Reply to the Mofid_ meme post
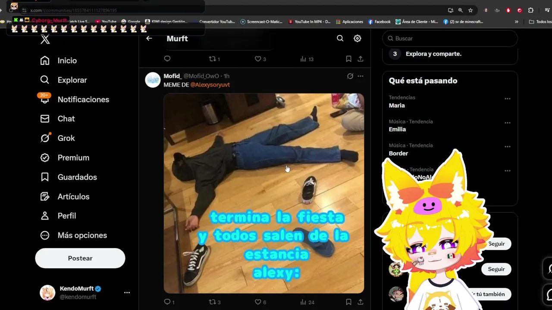The height and width of the screenshot is (310, 552). point(169,302)
